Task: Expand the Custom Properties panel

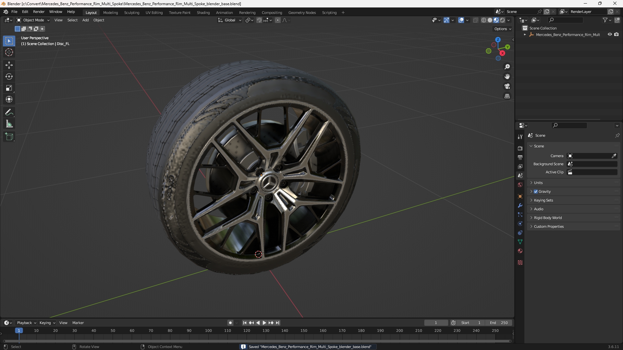Action: click(x=574, y=227)
